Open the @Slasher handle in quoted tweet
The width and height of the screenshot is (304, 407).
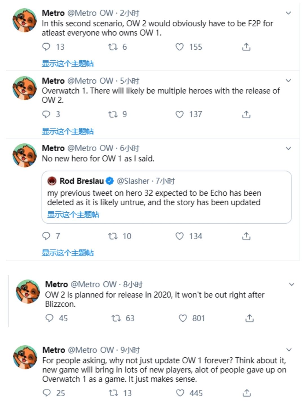(x=133, y=181)
